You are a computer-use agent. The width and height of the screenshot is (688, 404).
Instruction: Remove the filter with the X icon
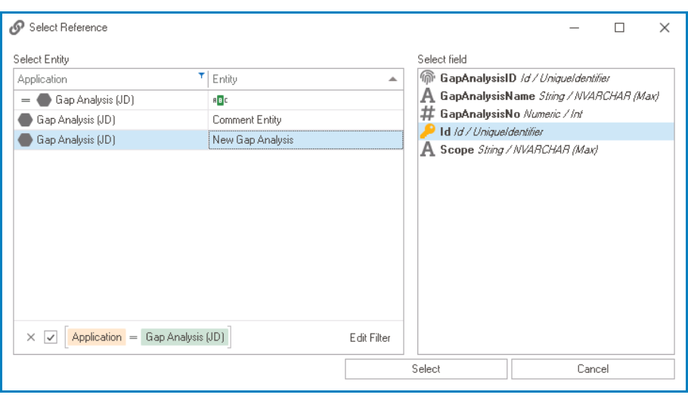pos(31,337)
